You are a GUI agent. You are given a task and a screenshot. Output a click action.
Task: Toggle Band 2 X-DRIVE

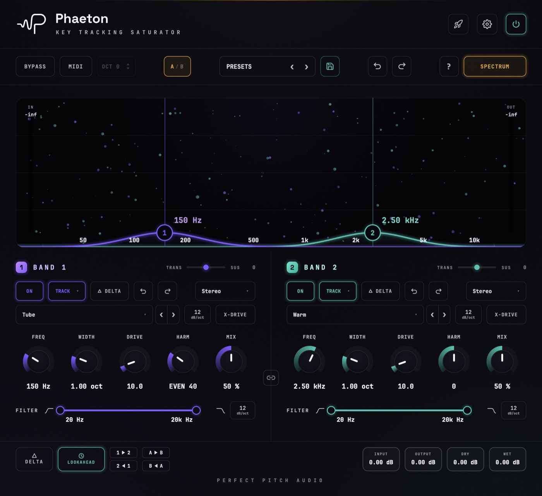click(506, 315)
